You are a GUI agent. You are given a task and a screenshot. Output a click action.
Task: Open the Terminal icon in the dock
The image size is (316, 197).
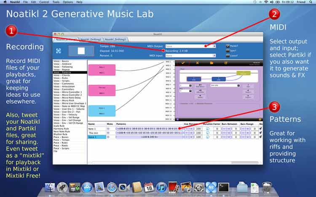(x=224, y=188)
